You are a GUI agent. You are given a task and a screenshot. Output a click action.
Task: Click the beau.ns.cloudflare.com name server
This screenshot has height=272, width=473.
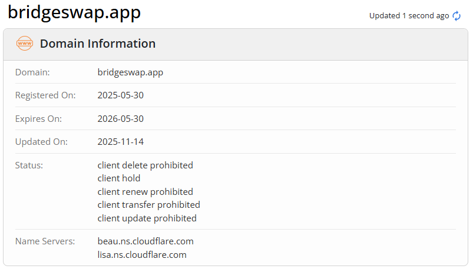(145, 241)
